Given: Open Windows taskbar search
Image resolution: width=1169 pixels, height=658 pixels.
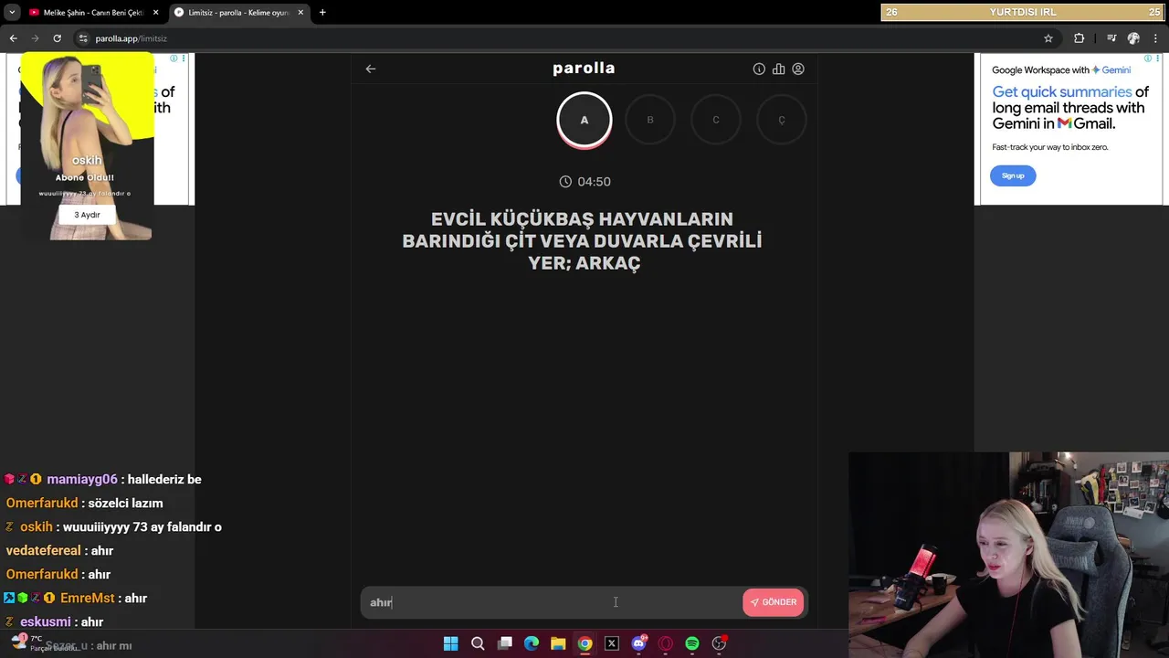Looking at the screenshot, I should tap(478, 643).
